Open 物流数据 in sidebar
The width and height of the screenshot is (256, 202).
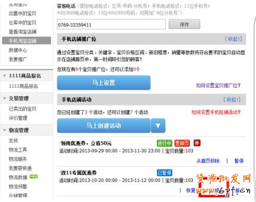pos(18,177)
